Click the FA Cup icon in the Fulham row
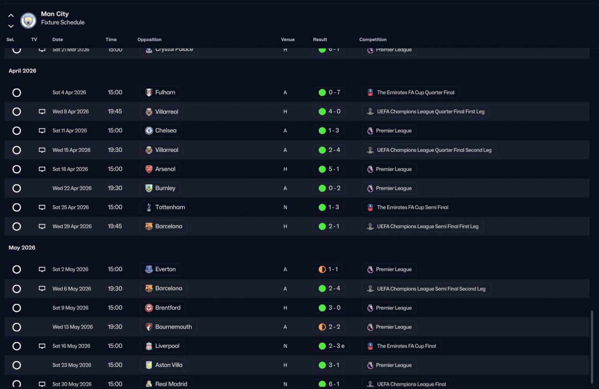 [370, 93]
